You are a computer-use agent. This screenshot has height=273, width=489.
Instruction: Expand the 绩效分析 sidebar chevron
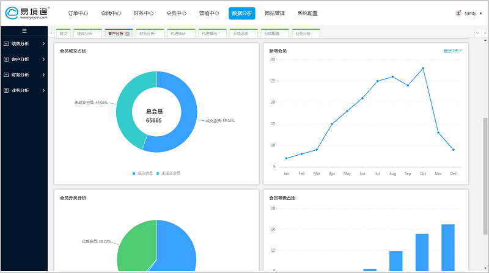pyautogui.click(x=43, y=44)
